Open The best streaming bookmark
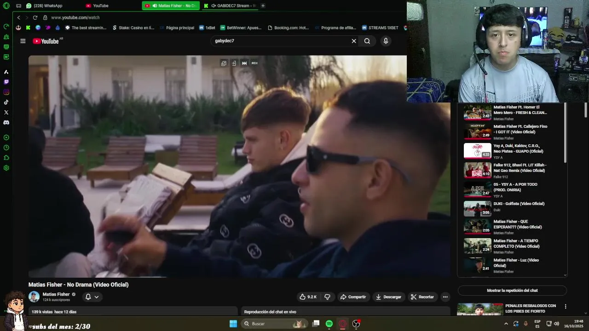Screen dimensions: 589x331 click(x=86, y=28)
